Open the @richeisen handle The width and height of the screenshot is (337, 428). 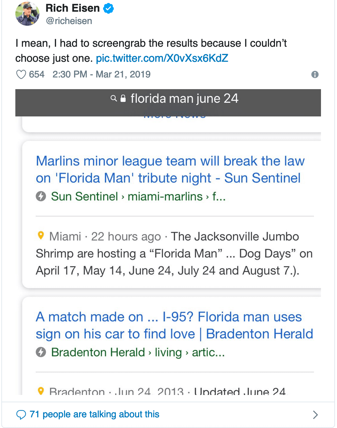point(69,21)
